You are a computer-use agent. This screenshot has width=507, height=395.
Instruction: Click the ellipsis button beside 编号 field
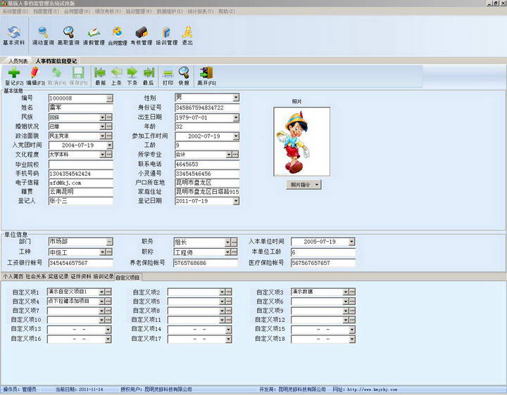(110, 98)
